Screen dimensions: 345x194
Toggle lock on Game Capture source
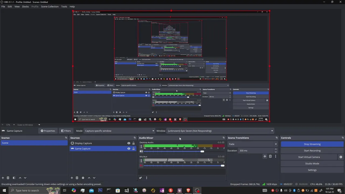click(133, 149)
